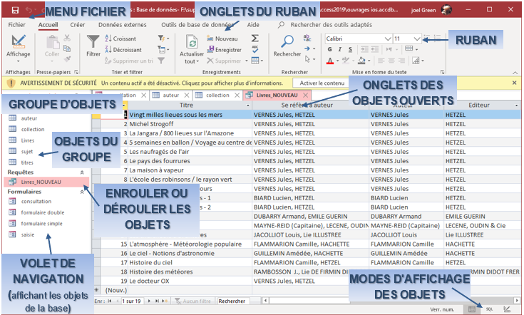Toggle italic I formatting

[340, 49]
